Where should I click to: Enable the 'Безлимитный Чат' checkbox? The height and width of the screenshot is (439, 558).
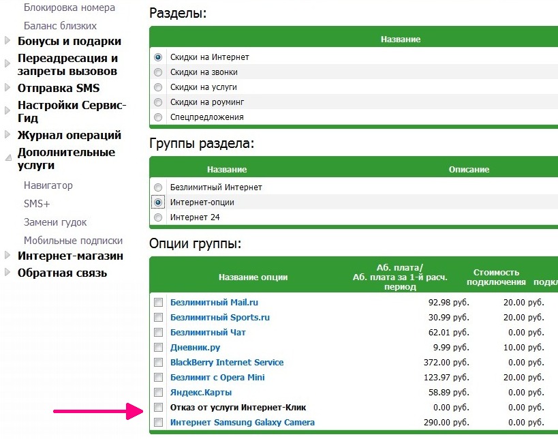tap(158, 333)
